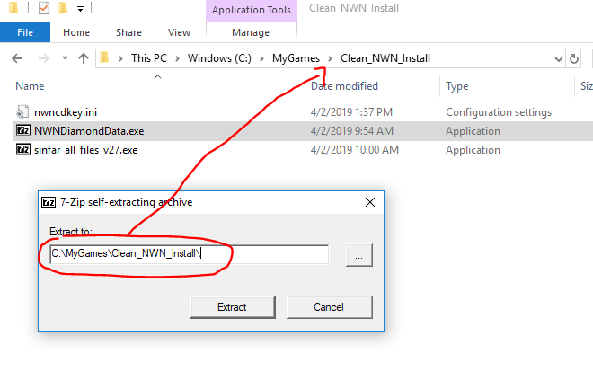593x389 pixels.
Task: Click the 4/2/2019 1:37 PM date
Action: 351,112
